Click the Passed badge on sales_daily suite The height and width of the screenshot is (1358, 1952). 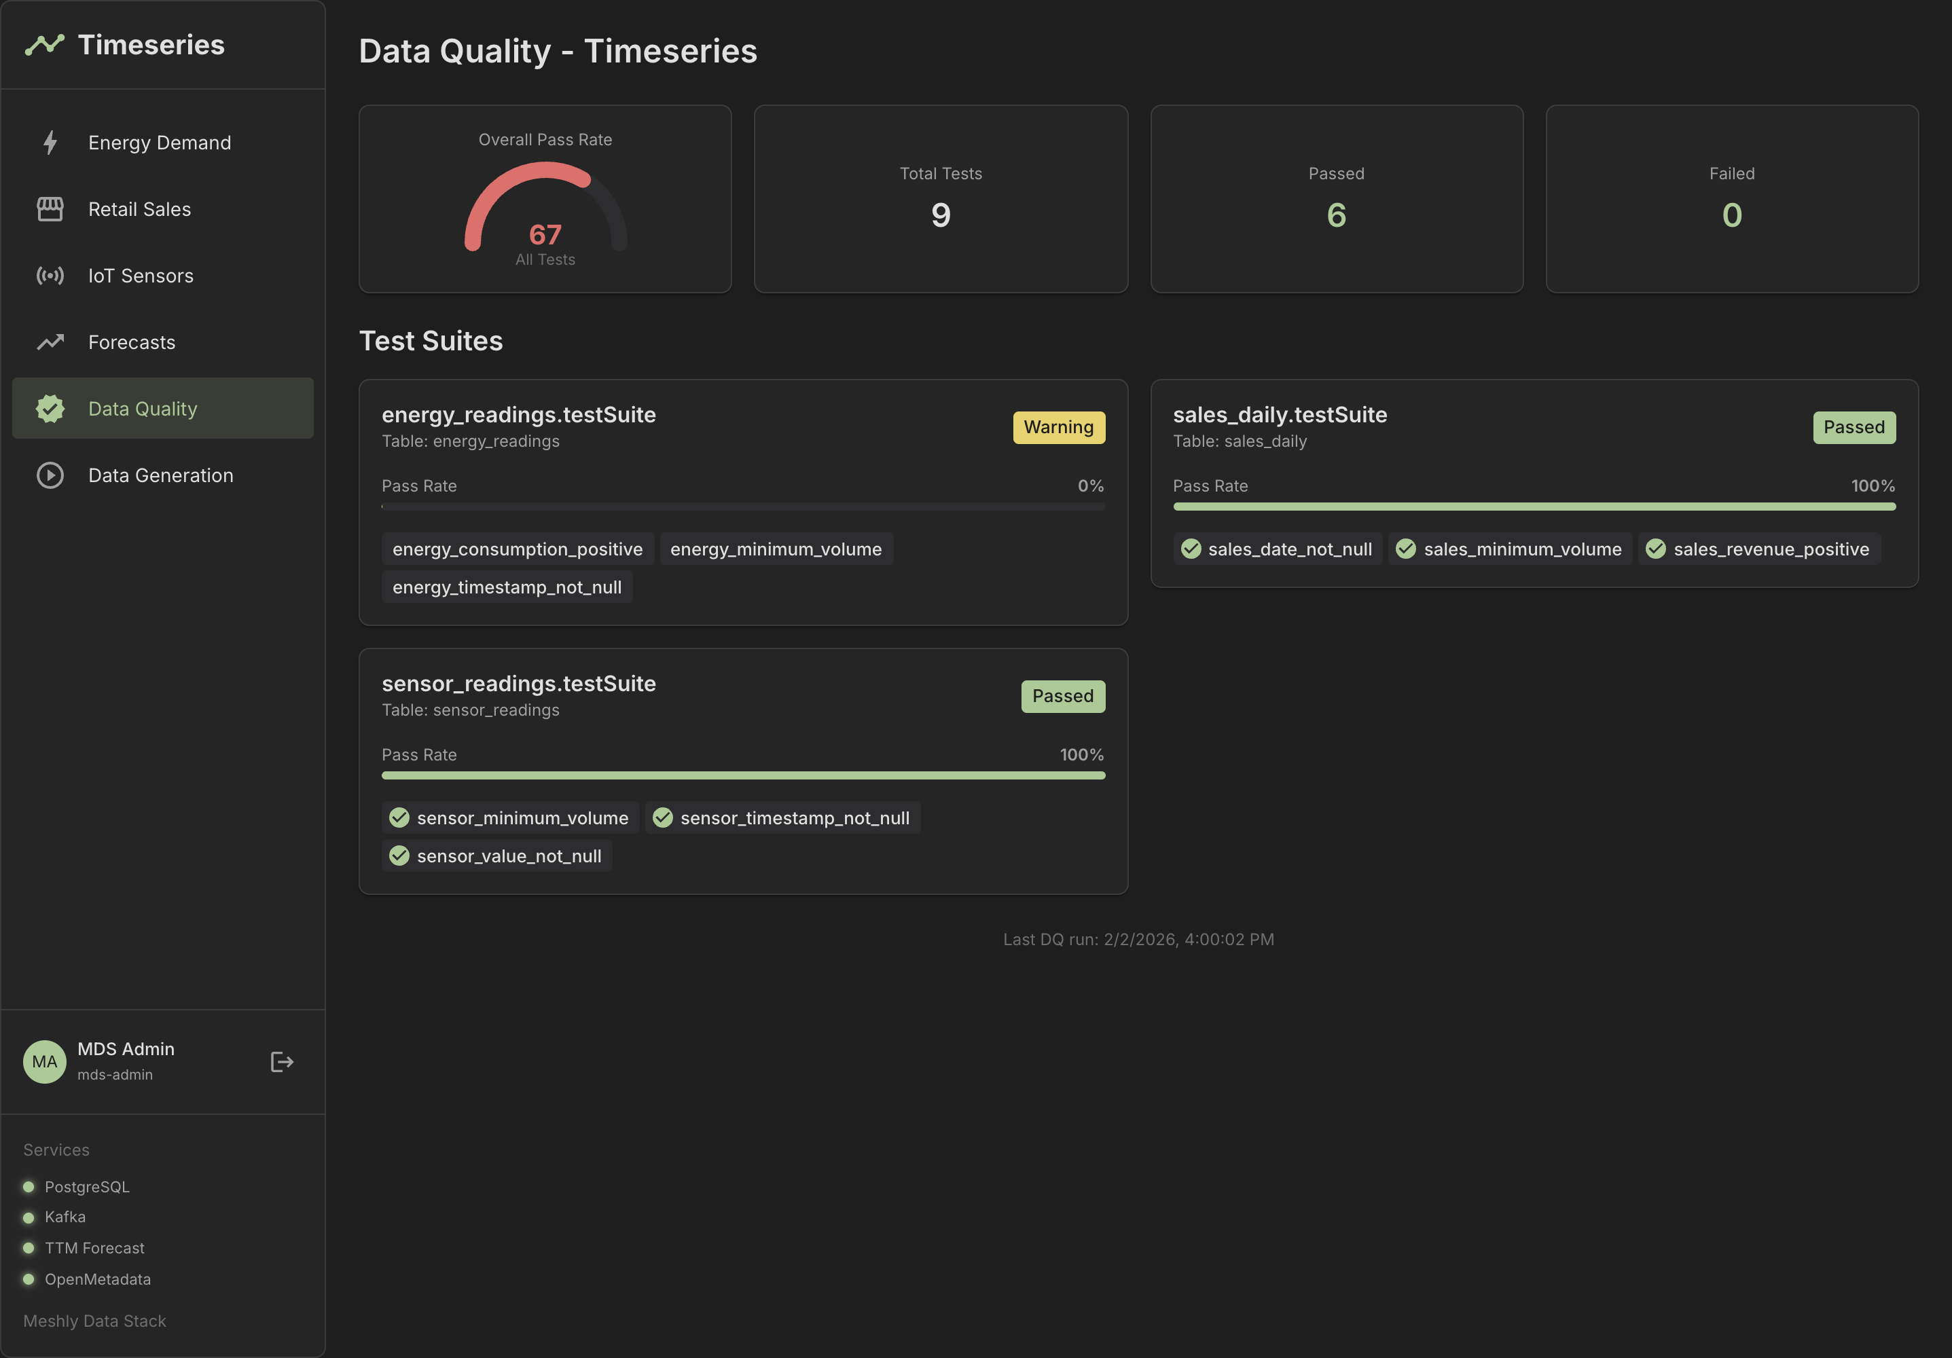[1853, 428]
